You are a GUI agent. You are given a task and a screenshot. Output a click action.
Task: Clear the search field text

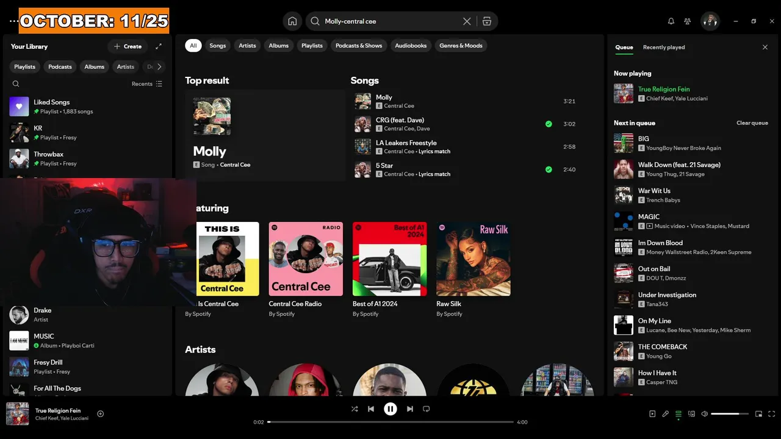[467, 21]
